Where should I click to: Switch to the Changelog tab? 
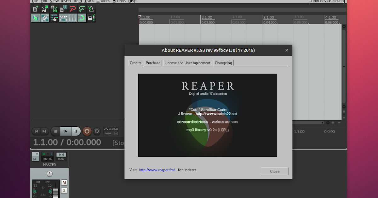(x=223, y=63)
